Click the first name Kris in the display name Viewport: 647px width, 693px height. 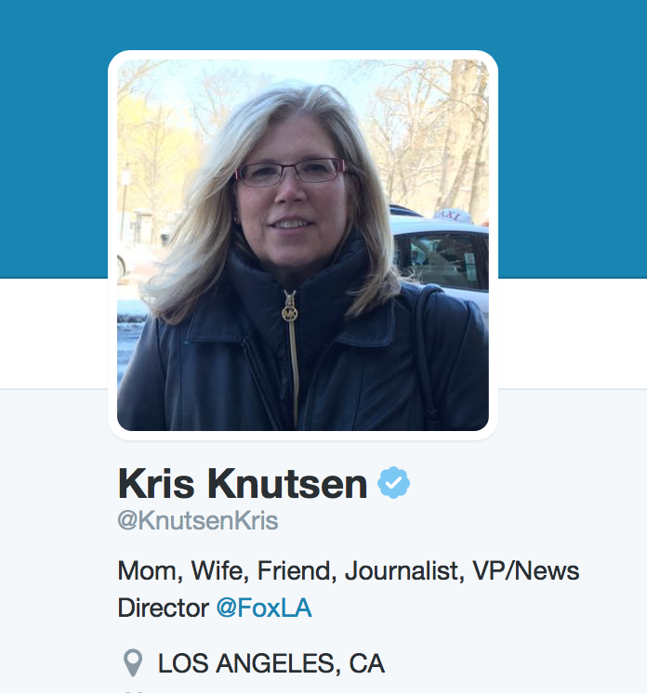click(x=156, y=484)
